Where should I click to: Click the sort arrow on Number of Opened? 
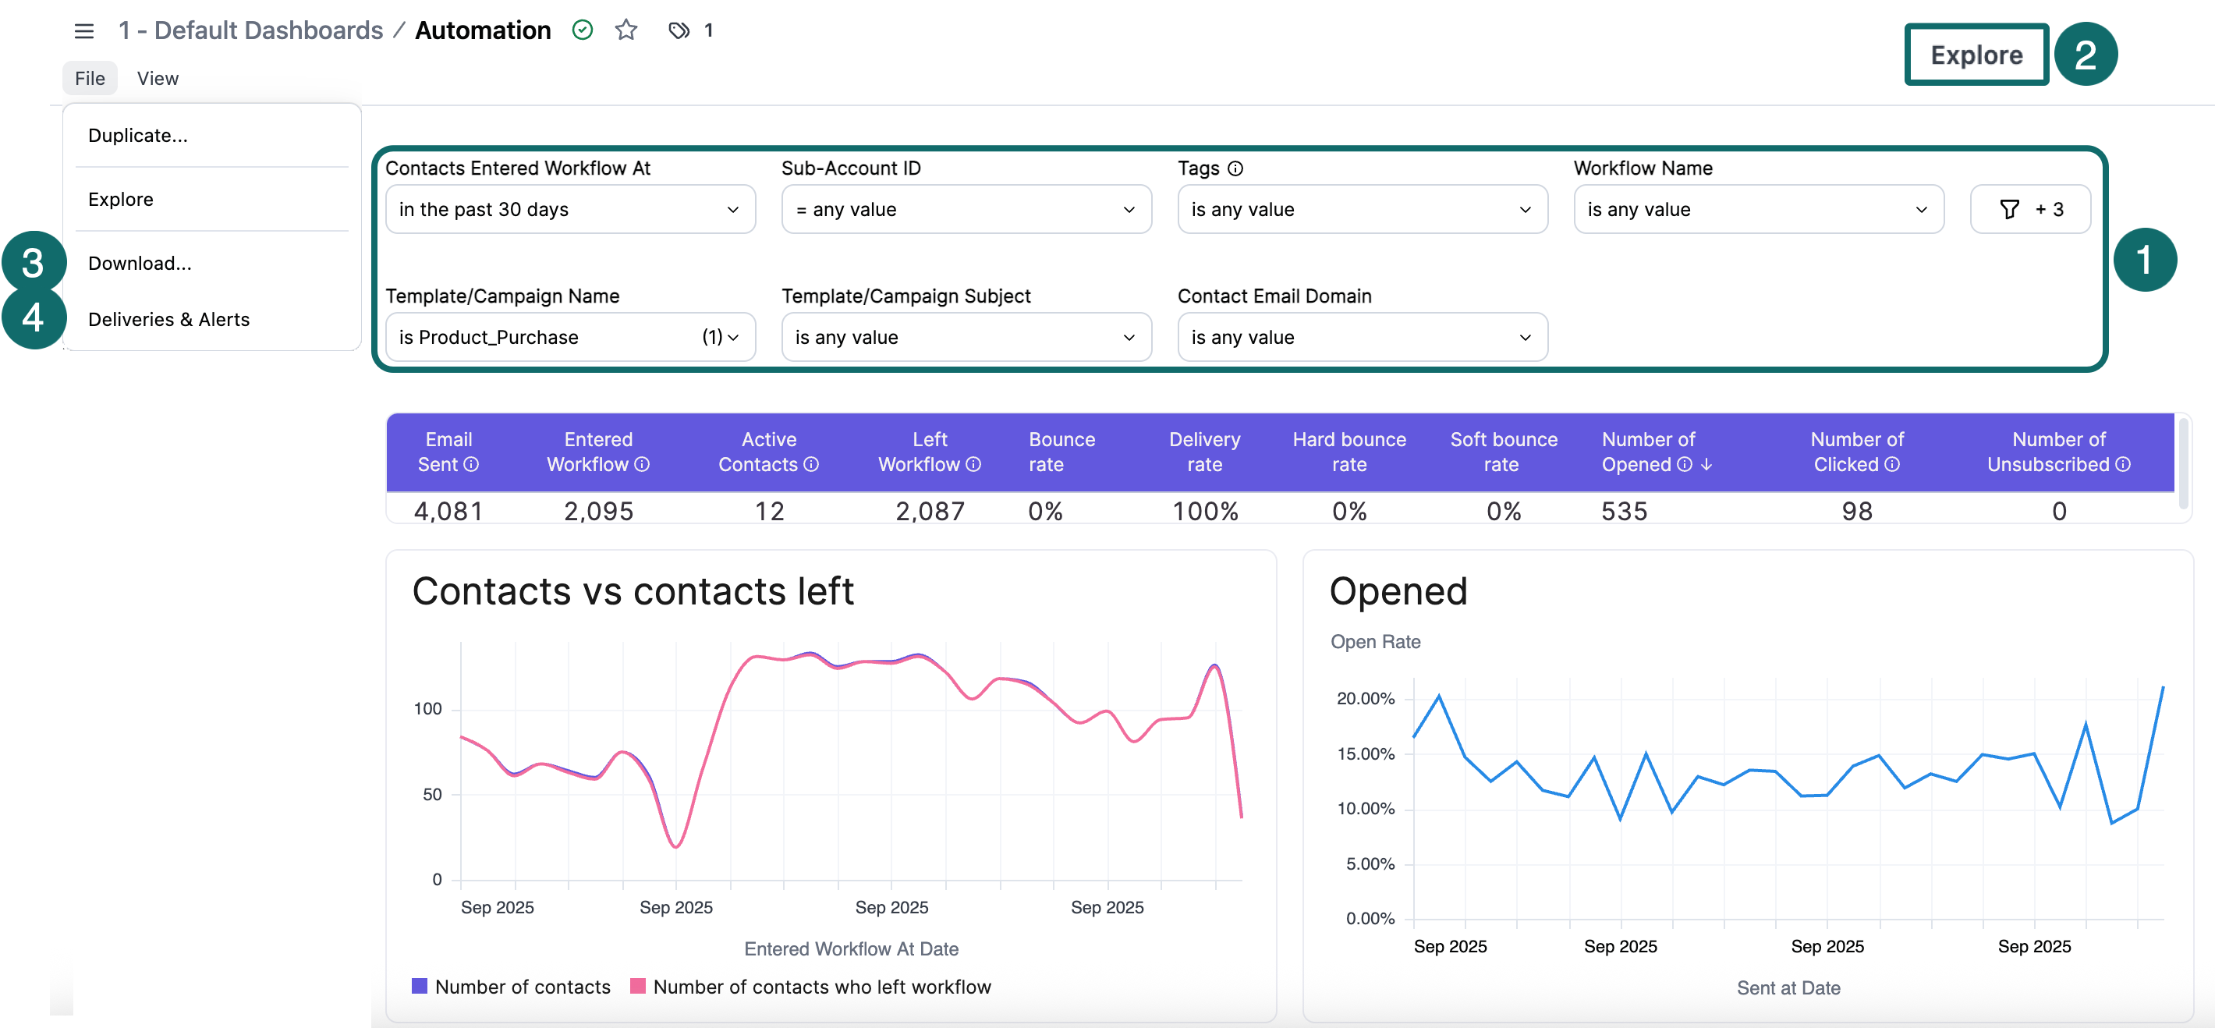coord(1706,466)
